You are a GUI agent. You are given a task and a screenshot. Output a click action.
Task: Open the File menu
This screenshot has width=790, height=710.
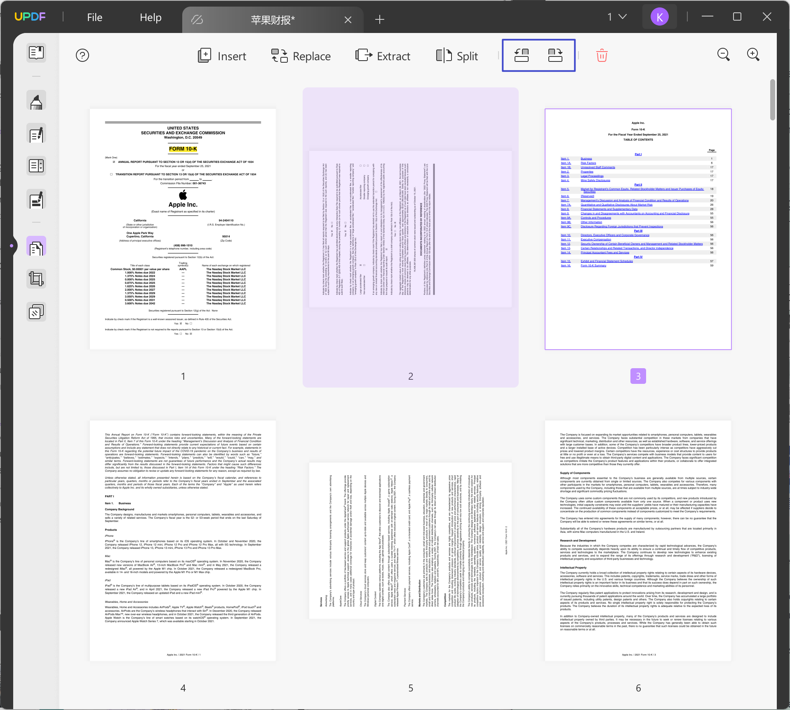pyautogui.click(x=94, y=17)
